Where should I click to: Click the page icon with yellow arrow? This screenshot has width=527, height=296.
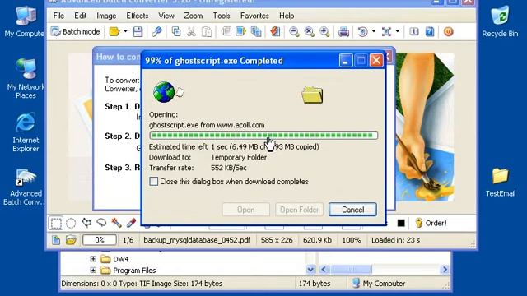(241, 32)
